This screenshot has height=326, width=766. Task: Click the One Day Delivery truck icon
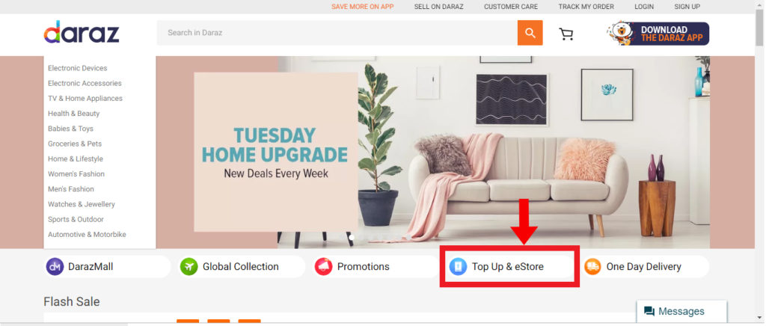[592, 267]
